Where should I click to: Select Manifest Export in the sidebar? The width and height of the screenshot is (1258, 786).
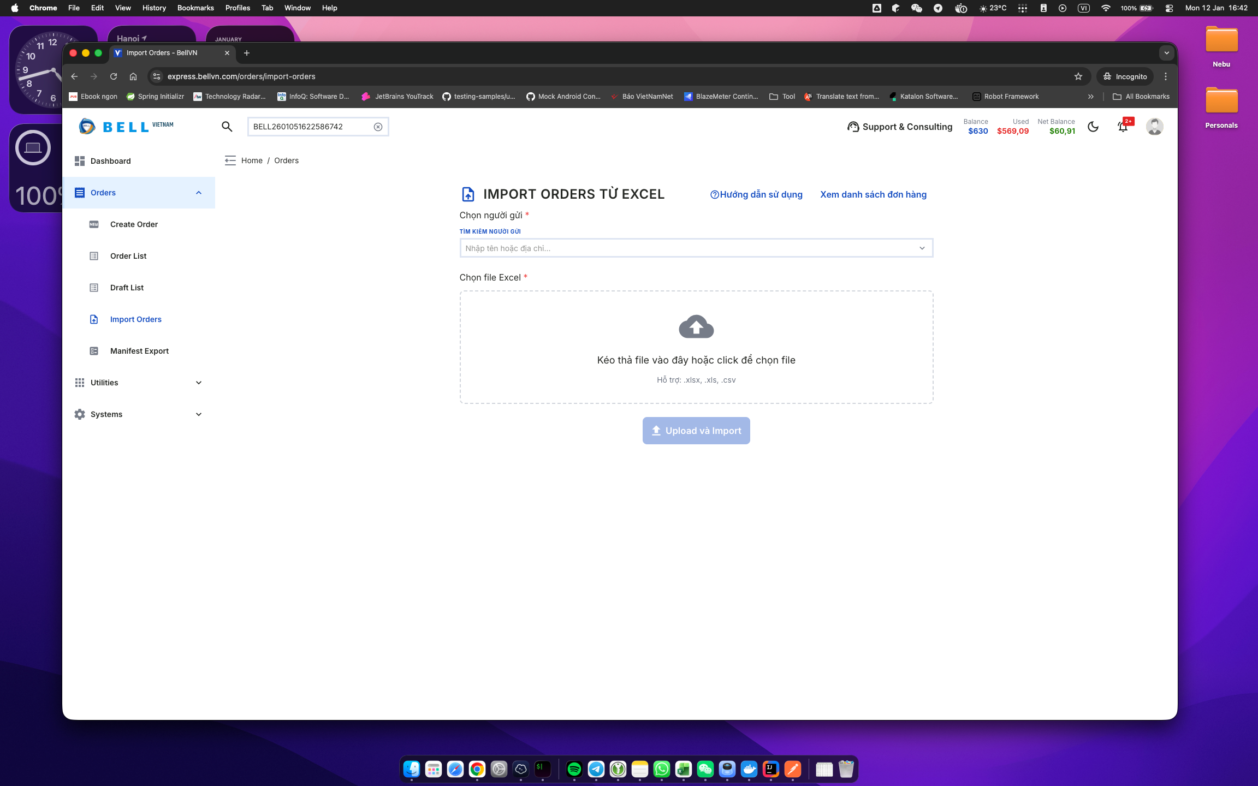pyautogui.click(x=139, y=351)
